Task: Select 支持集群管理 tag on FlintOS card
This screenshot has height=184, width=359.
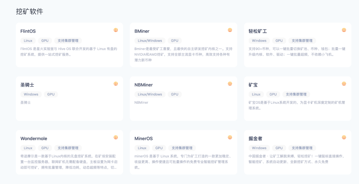Action: pyautogui.click(x=68, y=41)
